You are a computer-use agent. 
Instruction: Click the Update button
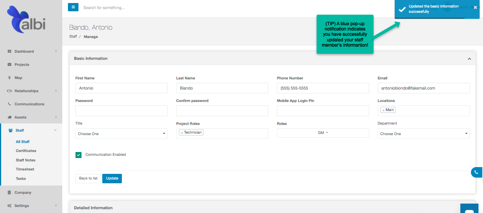pyautogui.click(x=112, y=178)
